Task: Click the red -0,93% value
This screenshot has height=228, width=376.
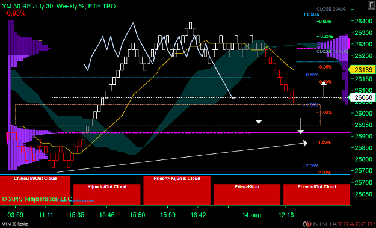Action: click(15, 13)
